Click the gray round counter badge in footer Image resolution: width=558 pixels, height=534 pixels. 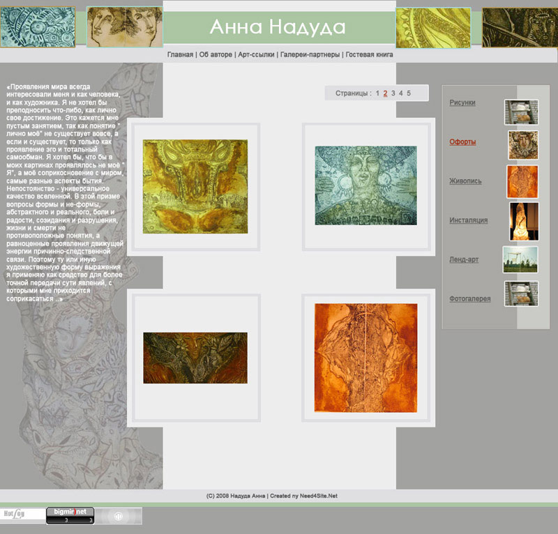tap(119, 516)
